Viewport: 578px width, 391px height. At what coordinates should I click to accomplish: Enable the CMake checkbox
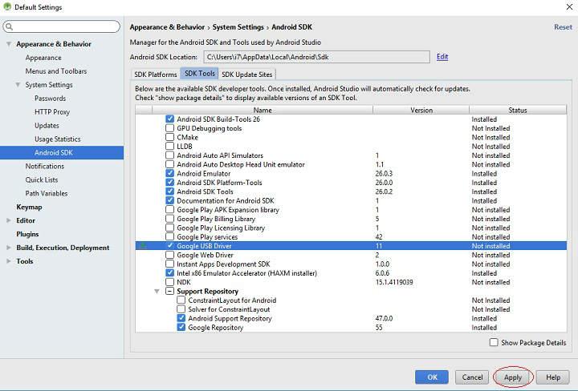[169, 137]
